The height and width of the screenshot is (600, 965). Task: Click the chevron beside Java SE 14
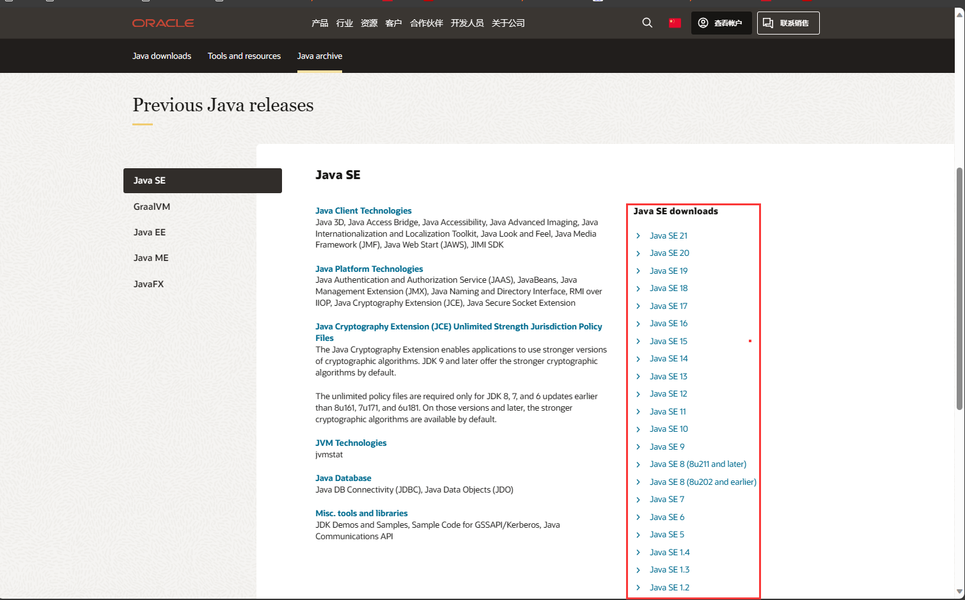point(638,358)
